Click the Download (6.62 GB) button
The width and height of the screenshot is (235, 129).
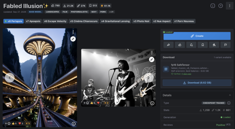click(x=197, y=83)
